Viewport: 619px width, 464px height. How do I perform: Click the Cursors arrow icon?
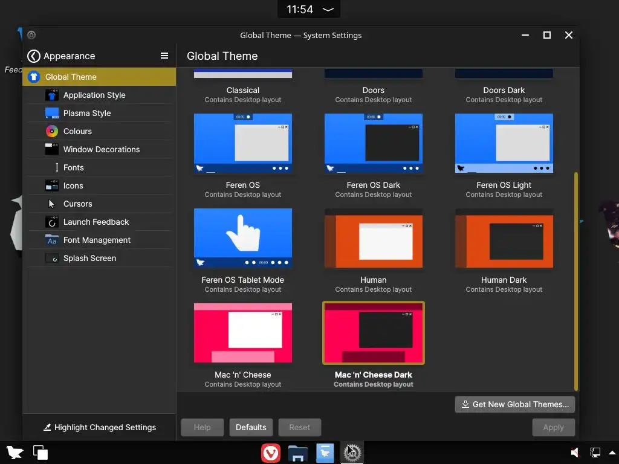coord(51,204)
